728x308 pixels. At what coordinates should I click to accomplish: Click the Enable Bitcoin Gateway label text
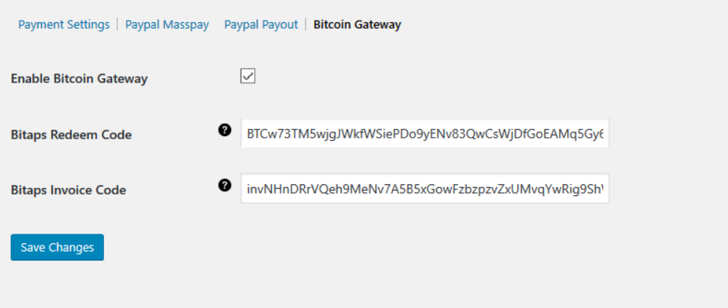coord(80,79)
